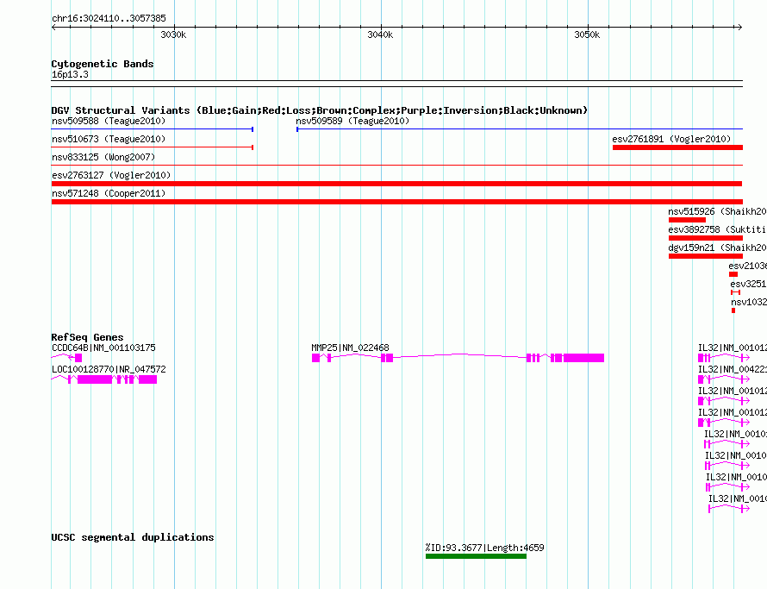Image resolution: width=767 pixels, height=589 pixels.
Task: Click the MMP25|NM_022468 gene label
Action: (350, 348)
